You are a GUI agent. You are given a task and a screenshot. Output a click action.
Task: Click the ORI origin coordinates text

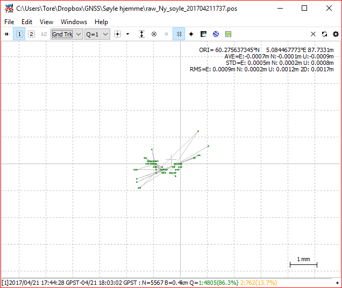click(x=266, y=50)
